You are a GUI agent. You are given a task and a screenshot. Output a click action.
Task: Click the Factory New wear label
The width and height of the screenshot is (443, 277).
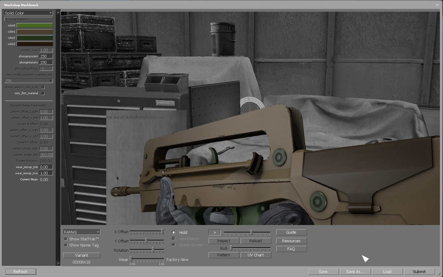coord(177,260)
